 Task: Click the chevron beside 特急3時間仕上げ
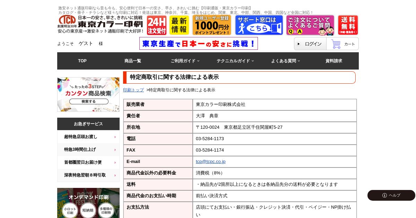[115, 150]
